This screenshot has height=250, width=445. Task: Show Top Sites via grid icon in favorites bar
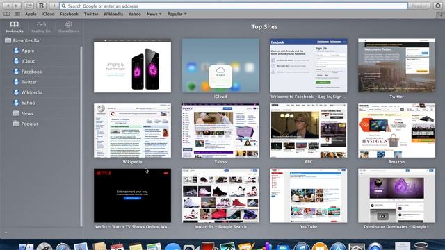tap(17, 14)
